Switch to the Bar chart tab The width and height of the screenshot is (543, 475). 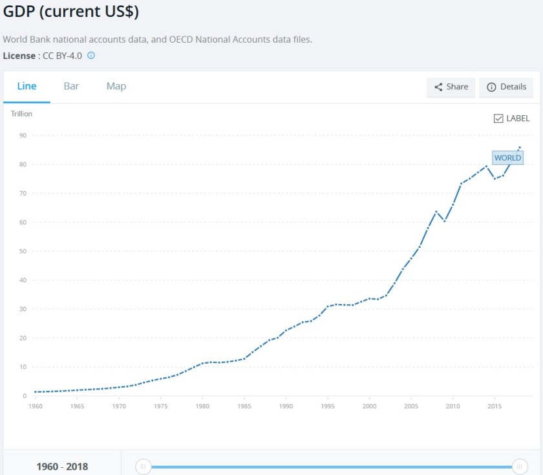pos(71,86)
